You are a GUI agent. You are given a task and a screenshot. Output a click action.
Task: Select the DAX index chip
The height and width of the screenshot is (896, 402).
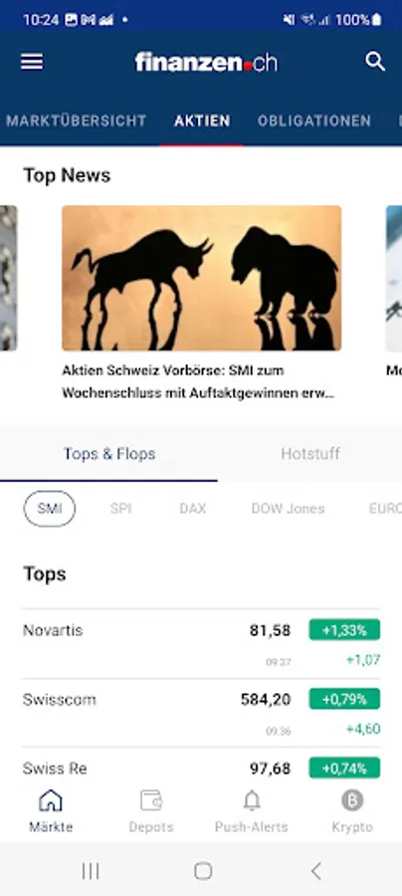192,509
